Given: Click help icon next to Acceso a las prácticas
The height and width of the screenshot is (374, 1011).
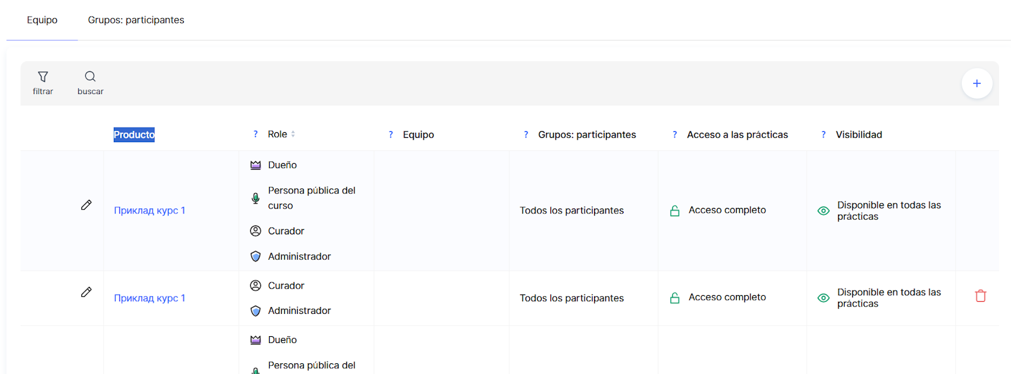Looking at the screenshot, I should [674, 135].
